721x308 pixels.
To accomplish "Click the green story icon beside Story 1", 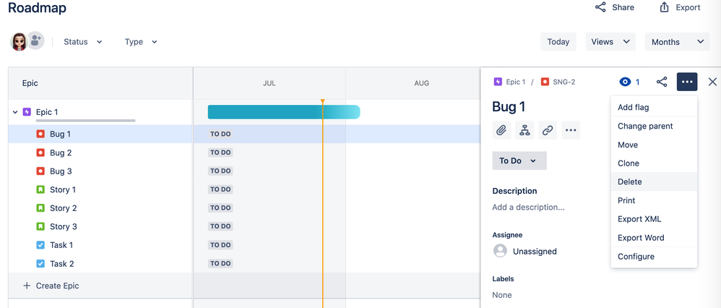I will (40, 189).
